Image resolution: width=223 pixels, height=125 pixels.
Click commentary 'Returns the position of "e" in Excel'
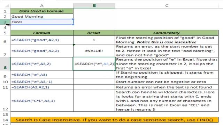pyautogui.click(x=167, y=64)
